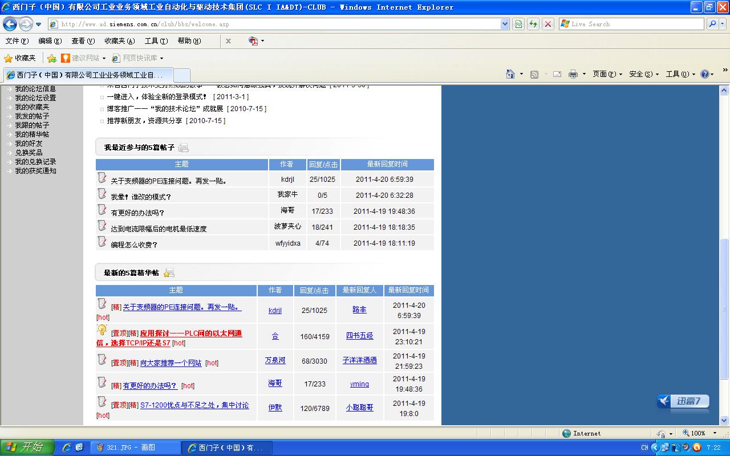This screenshot has width=730, height=456.
Task: Open user profile link 万泉河
Action: click(x=275, y=361)
